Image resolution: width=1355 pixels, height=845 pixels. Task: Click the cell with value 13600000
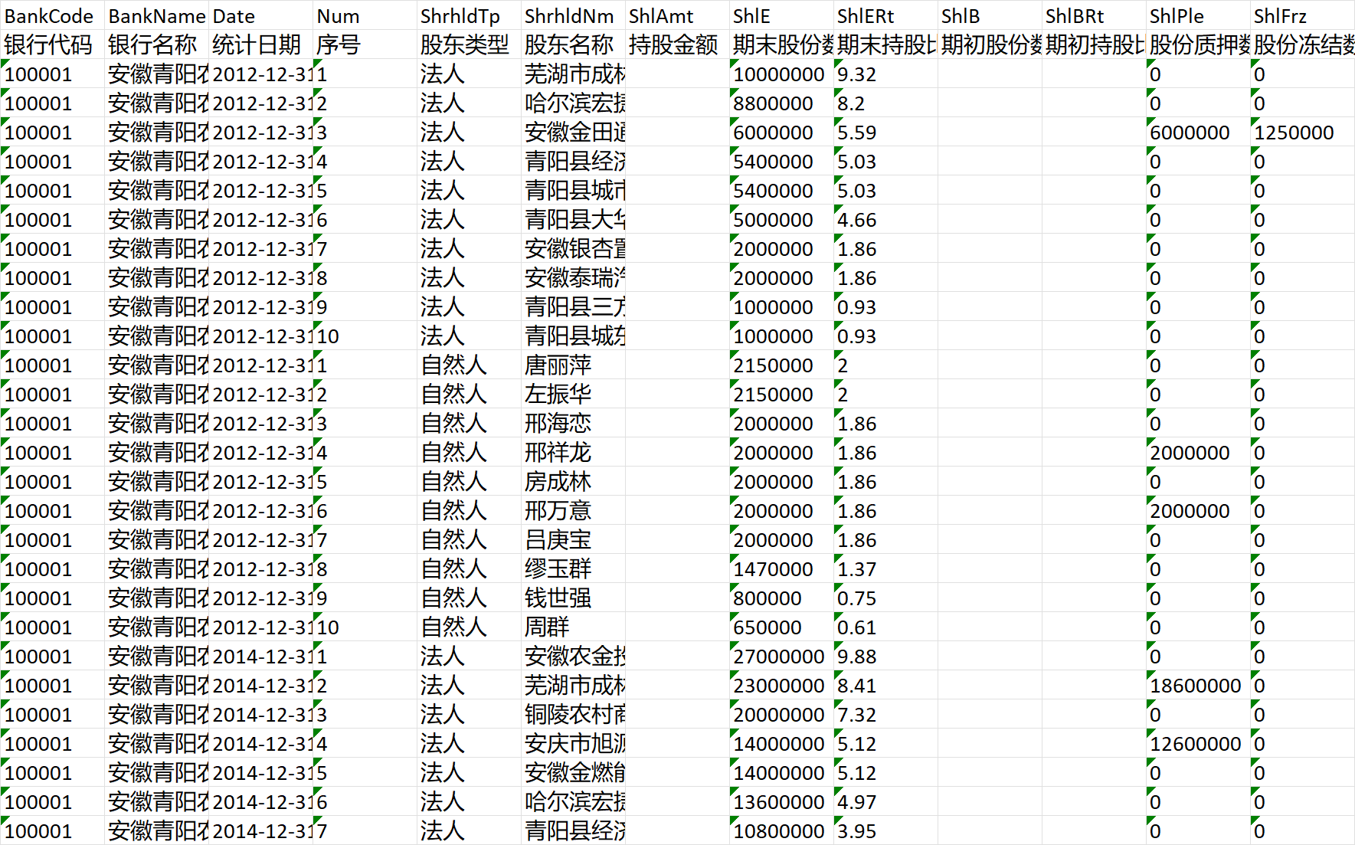click(x=781, y=801)
